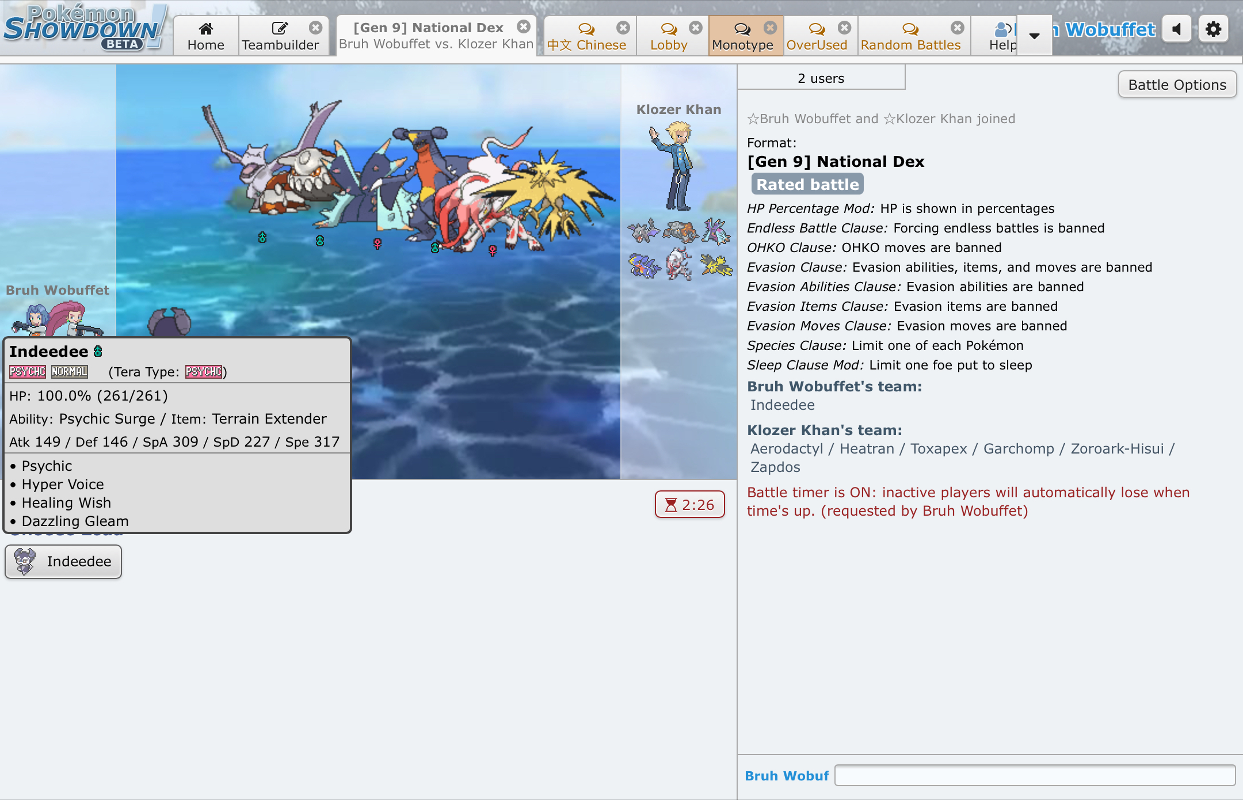Click the Bruh Wobuffet trainer name label
Viewport: 1243px width, 800px height.
point(58,290)
